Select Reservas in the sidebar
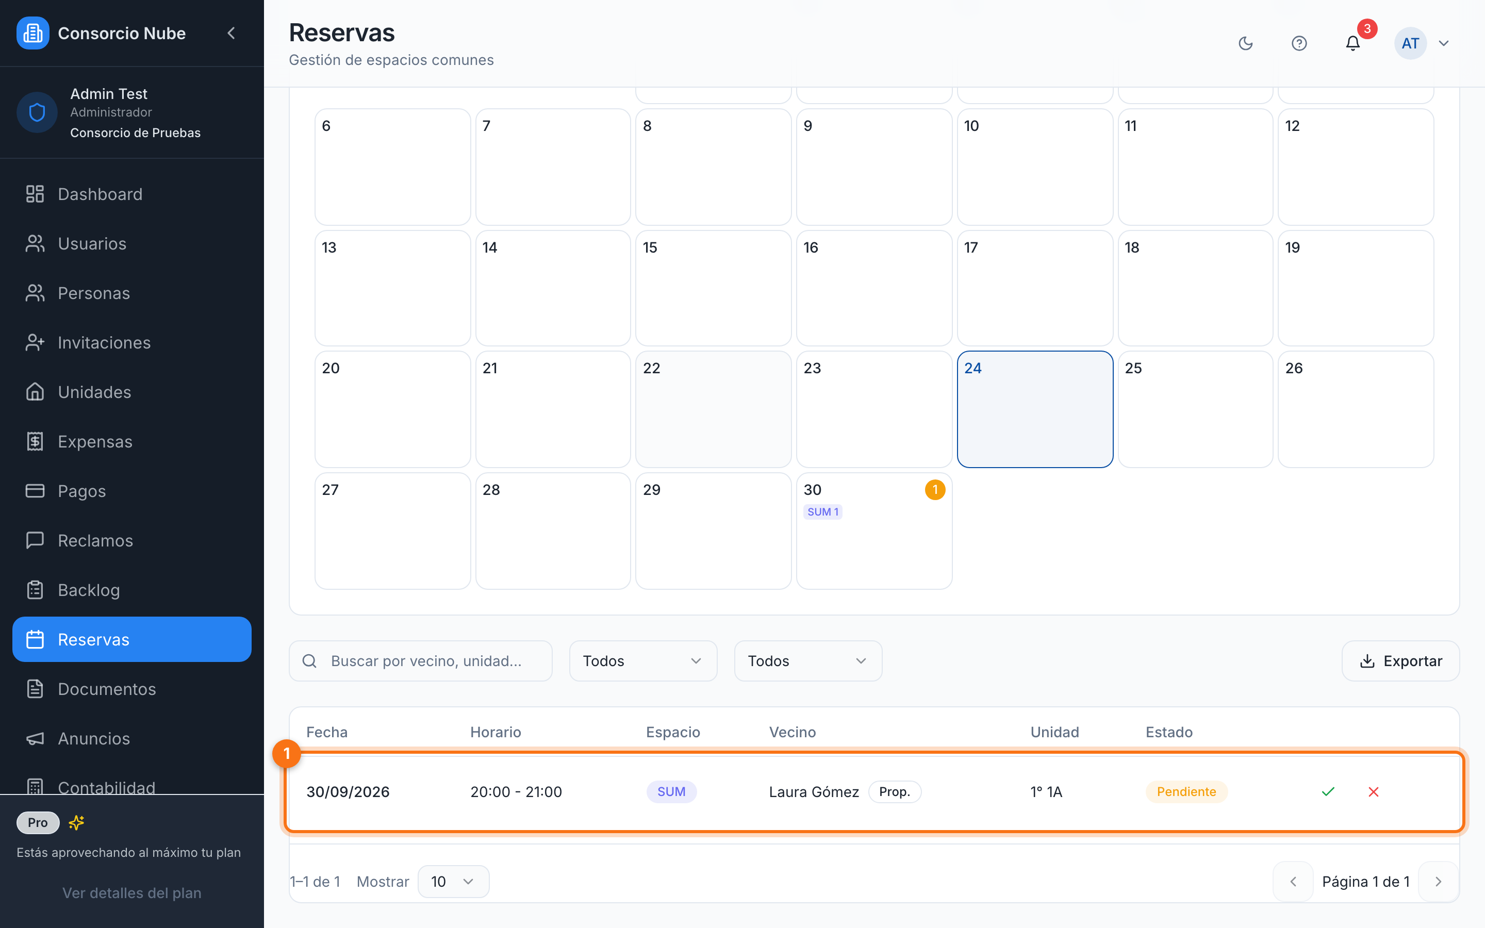 pyautogui.click(x=132, y=639)
